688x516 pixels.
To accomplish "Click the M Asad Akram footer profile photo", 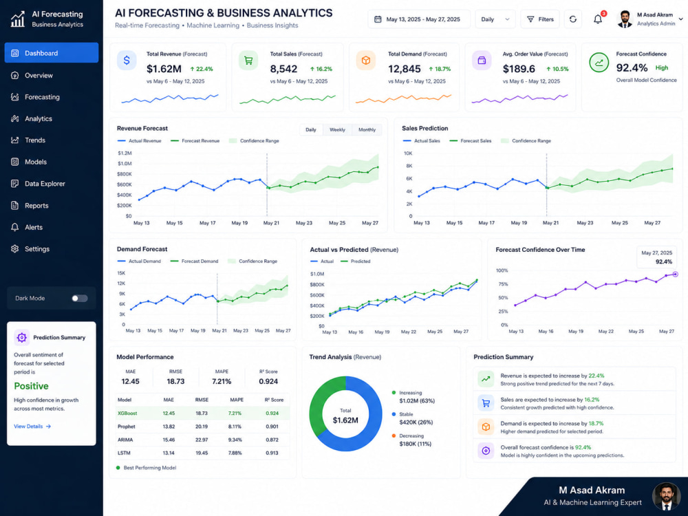I will [x=666, y=496].
